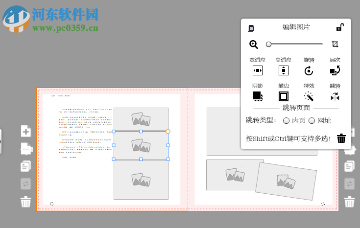Open the special effects (特效) wand icon
The height and width of the screenshot is (228, 360).
309,96
